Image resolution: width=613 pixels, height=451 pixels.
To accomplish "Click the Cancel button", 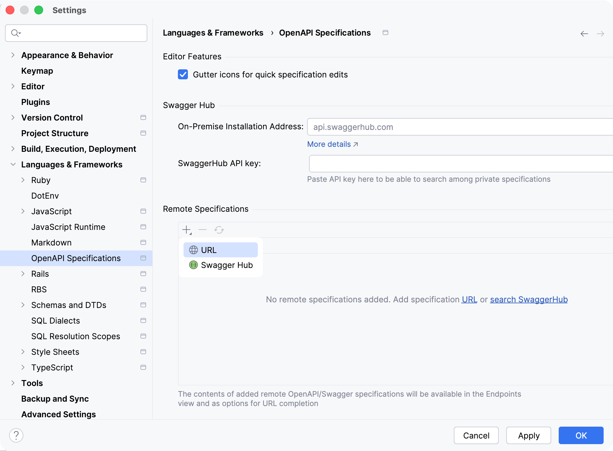I will tap(476, 435).
